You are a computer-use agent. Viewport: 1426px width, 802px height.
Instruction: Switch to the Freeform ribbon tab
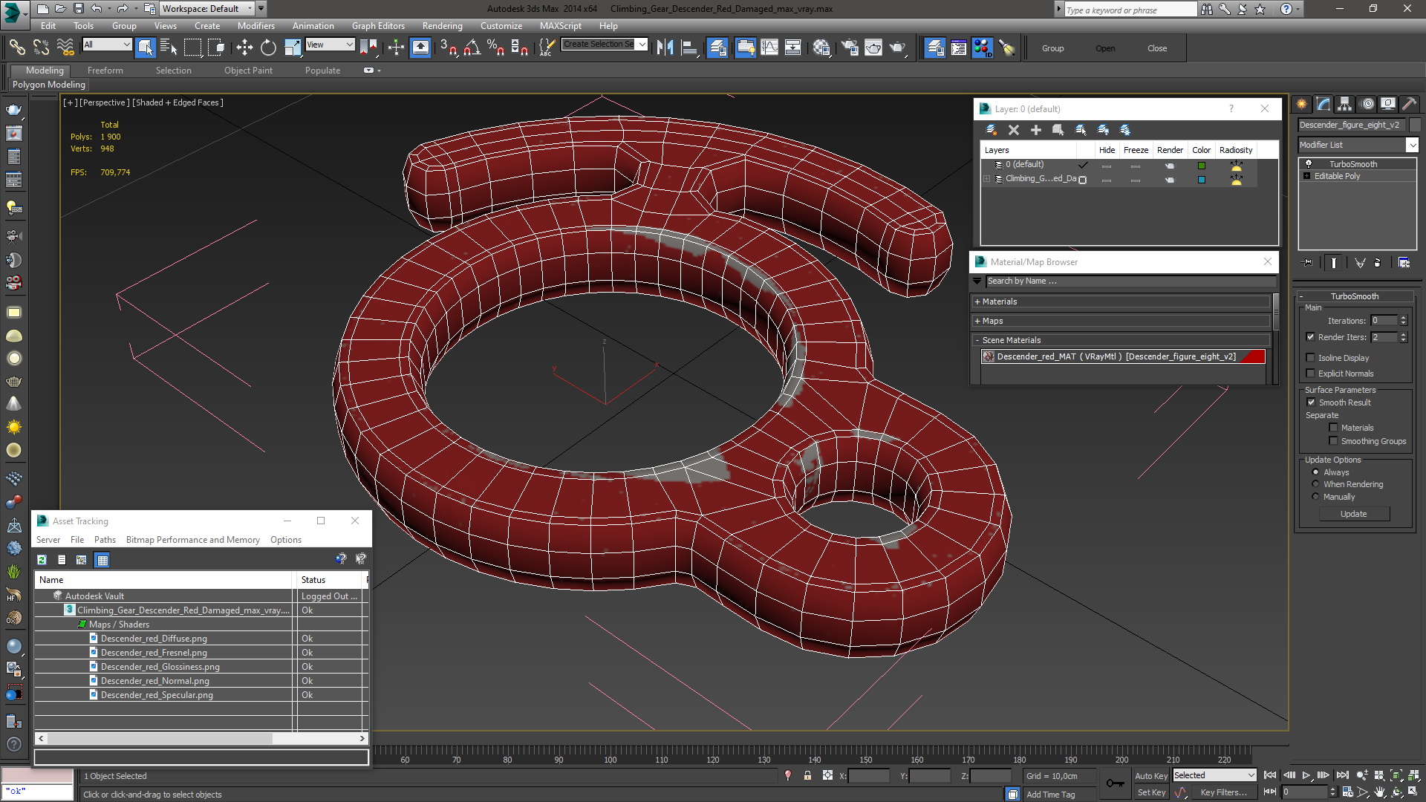pos(105,71)
